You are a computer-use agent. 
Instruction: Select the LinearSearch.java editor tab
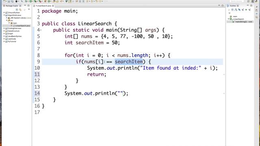(43, 6)
